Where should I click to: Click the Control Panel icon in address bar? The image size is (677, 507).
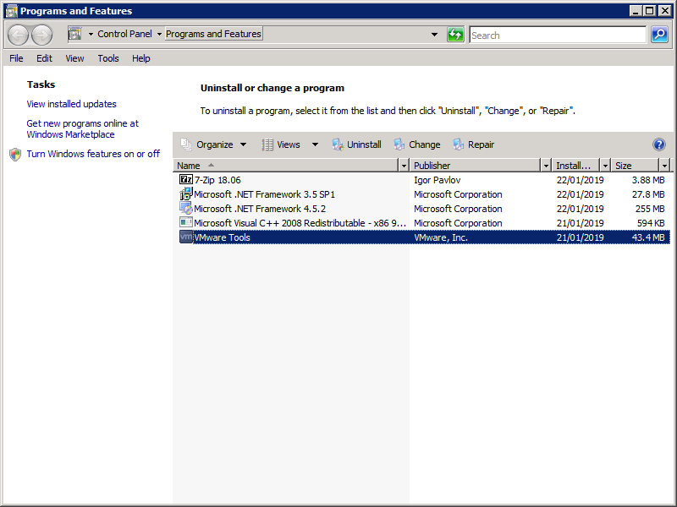tap(75, 34)
